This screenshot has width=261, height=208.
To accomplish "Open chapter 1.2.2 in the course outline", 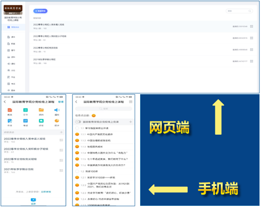I will tap(104, 185).
